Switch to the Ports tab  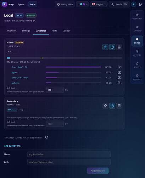point(54,31)
